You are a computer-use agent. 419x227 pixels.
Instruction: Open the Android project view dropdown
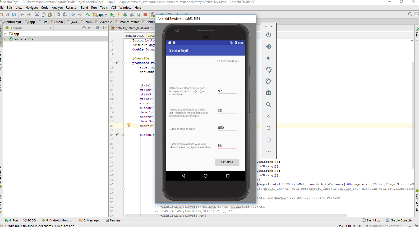[29, 28]
